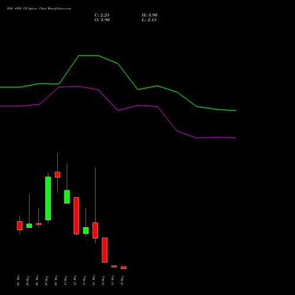
Task: Click the small green candle for 05 May
Action: point(29,225)
